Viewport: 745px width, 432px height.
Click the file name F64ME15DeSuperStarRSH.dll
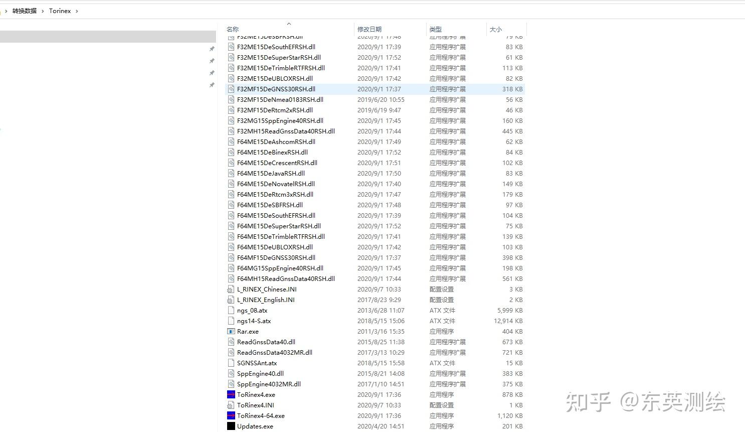point(279,226)
